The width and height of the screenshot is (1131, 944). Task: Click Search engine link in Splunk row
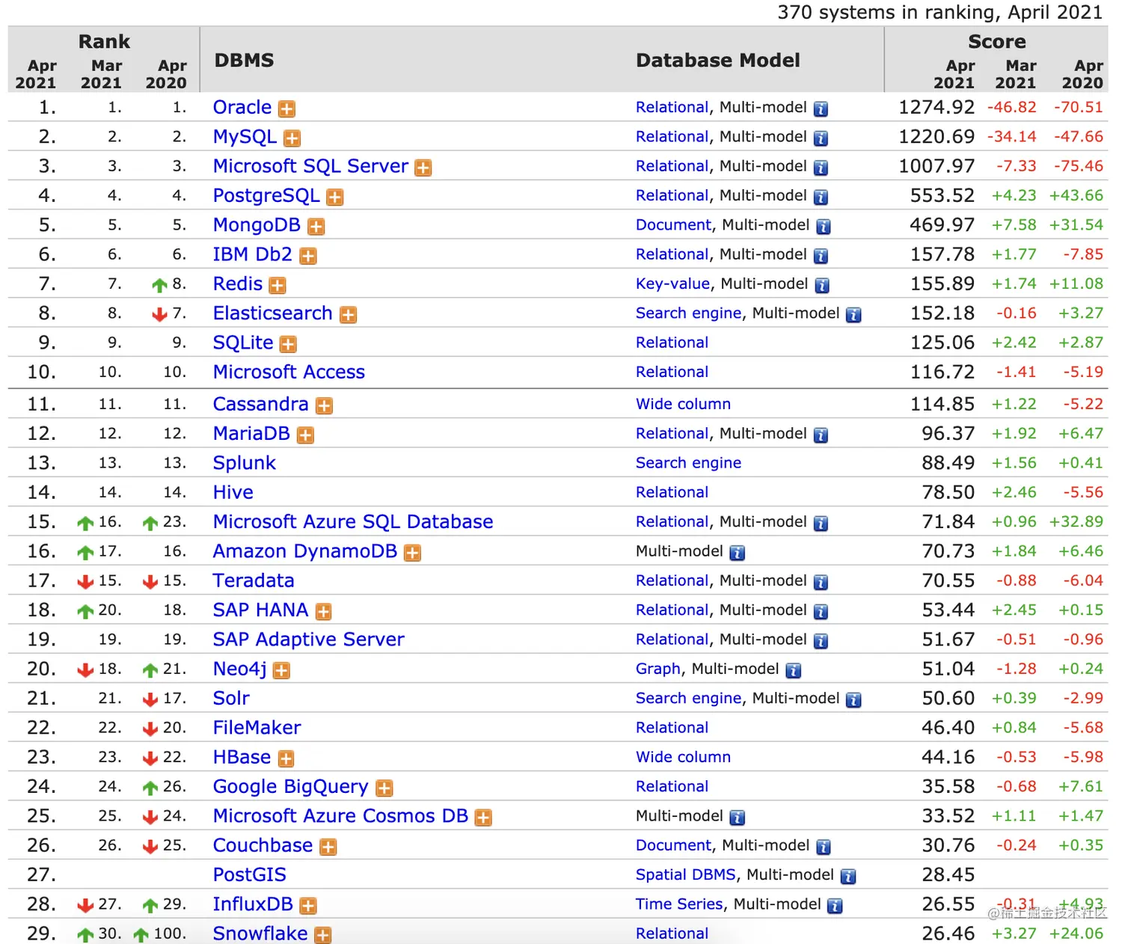689,463
